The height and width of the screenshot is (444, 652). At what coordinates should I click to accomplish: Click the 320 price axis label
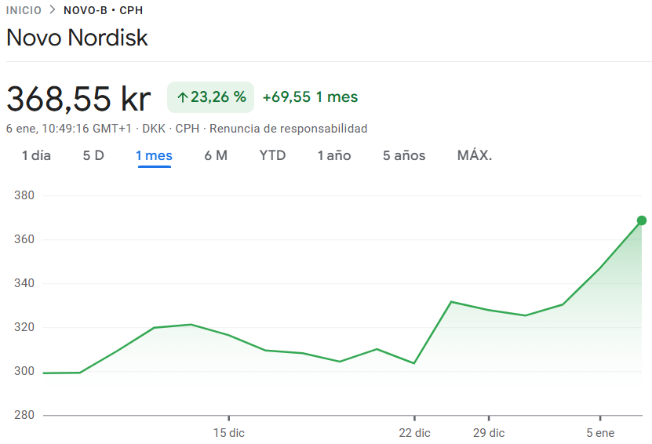(24, 327)
